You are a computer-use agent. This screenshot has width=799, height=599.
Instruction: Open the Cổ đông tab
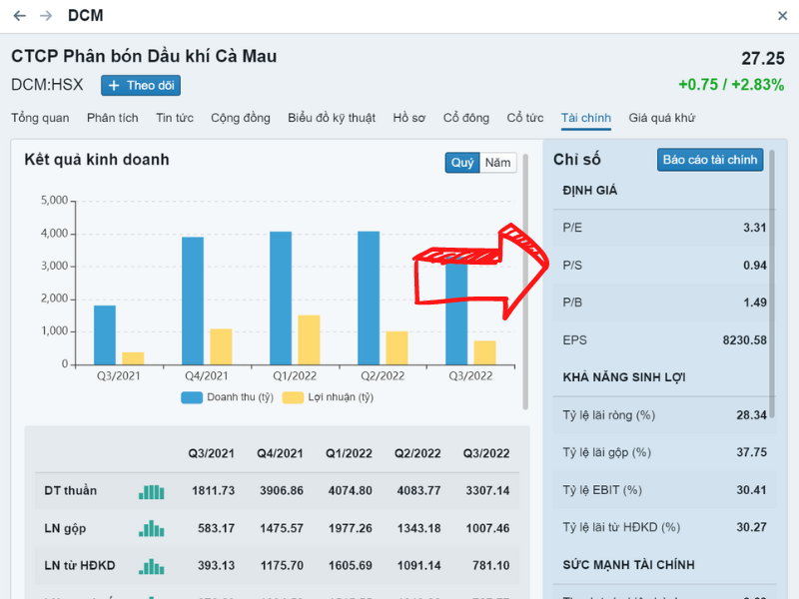pos(466,118)
